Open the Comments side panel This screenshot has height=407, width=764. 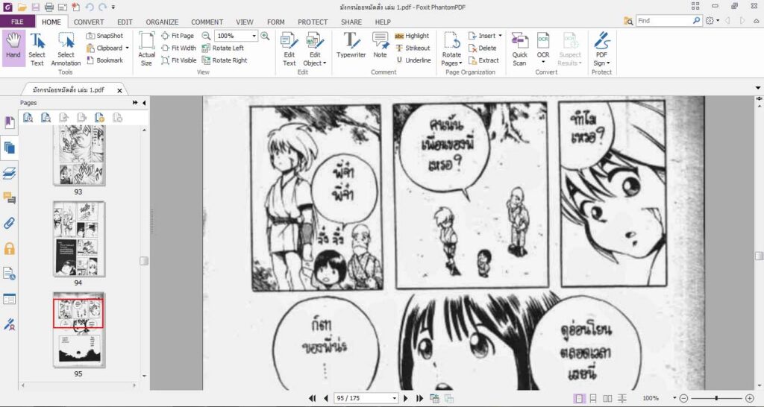(x=9, y=198)
